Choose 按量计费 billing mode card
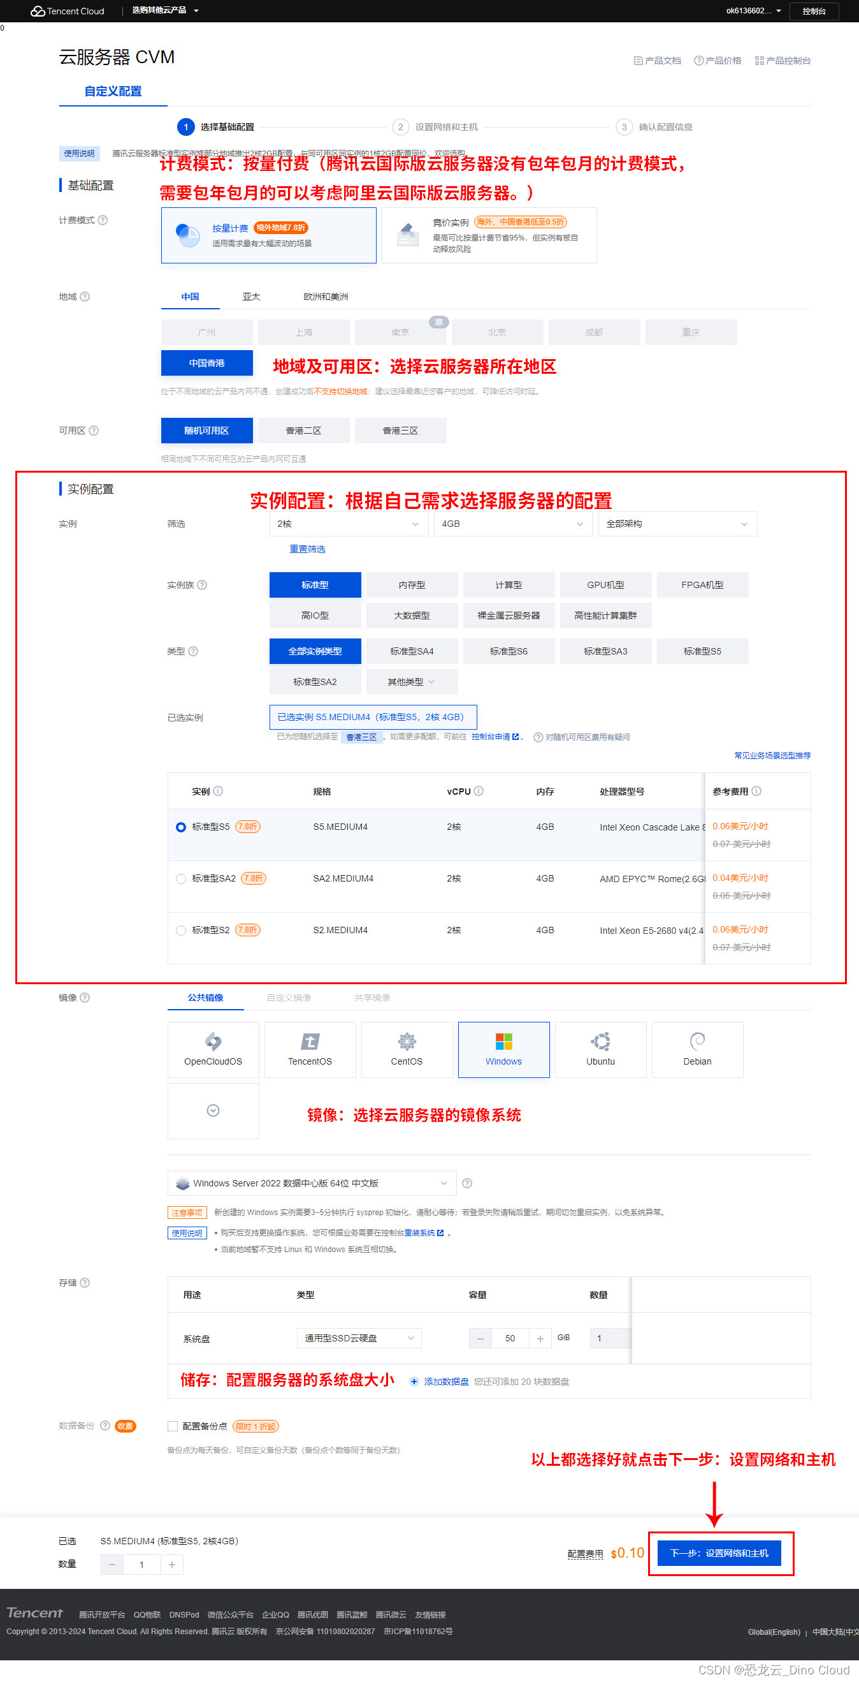The width and height of the screenshot is (859, 1682). 269,235
